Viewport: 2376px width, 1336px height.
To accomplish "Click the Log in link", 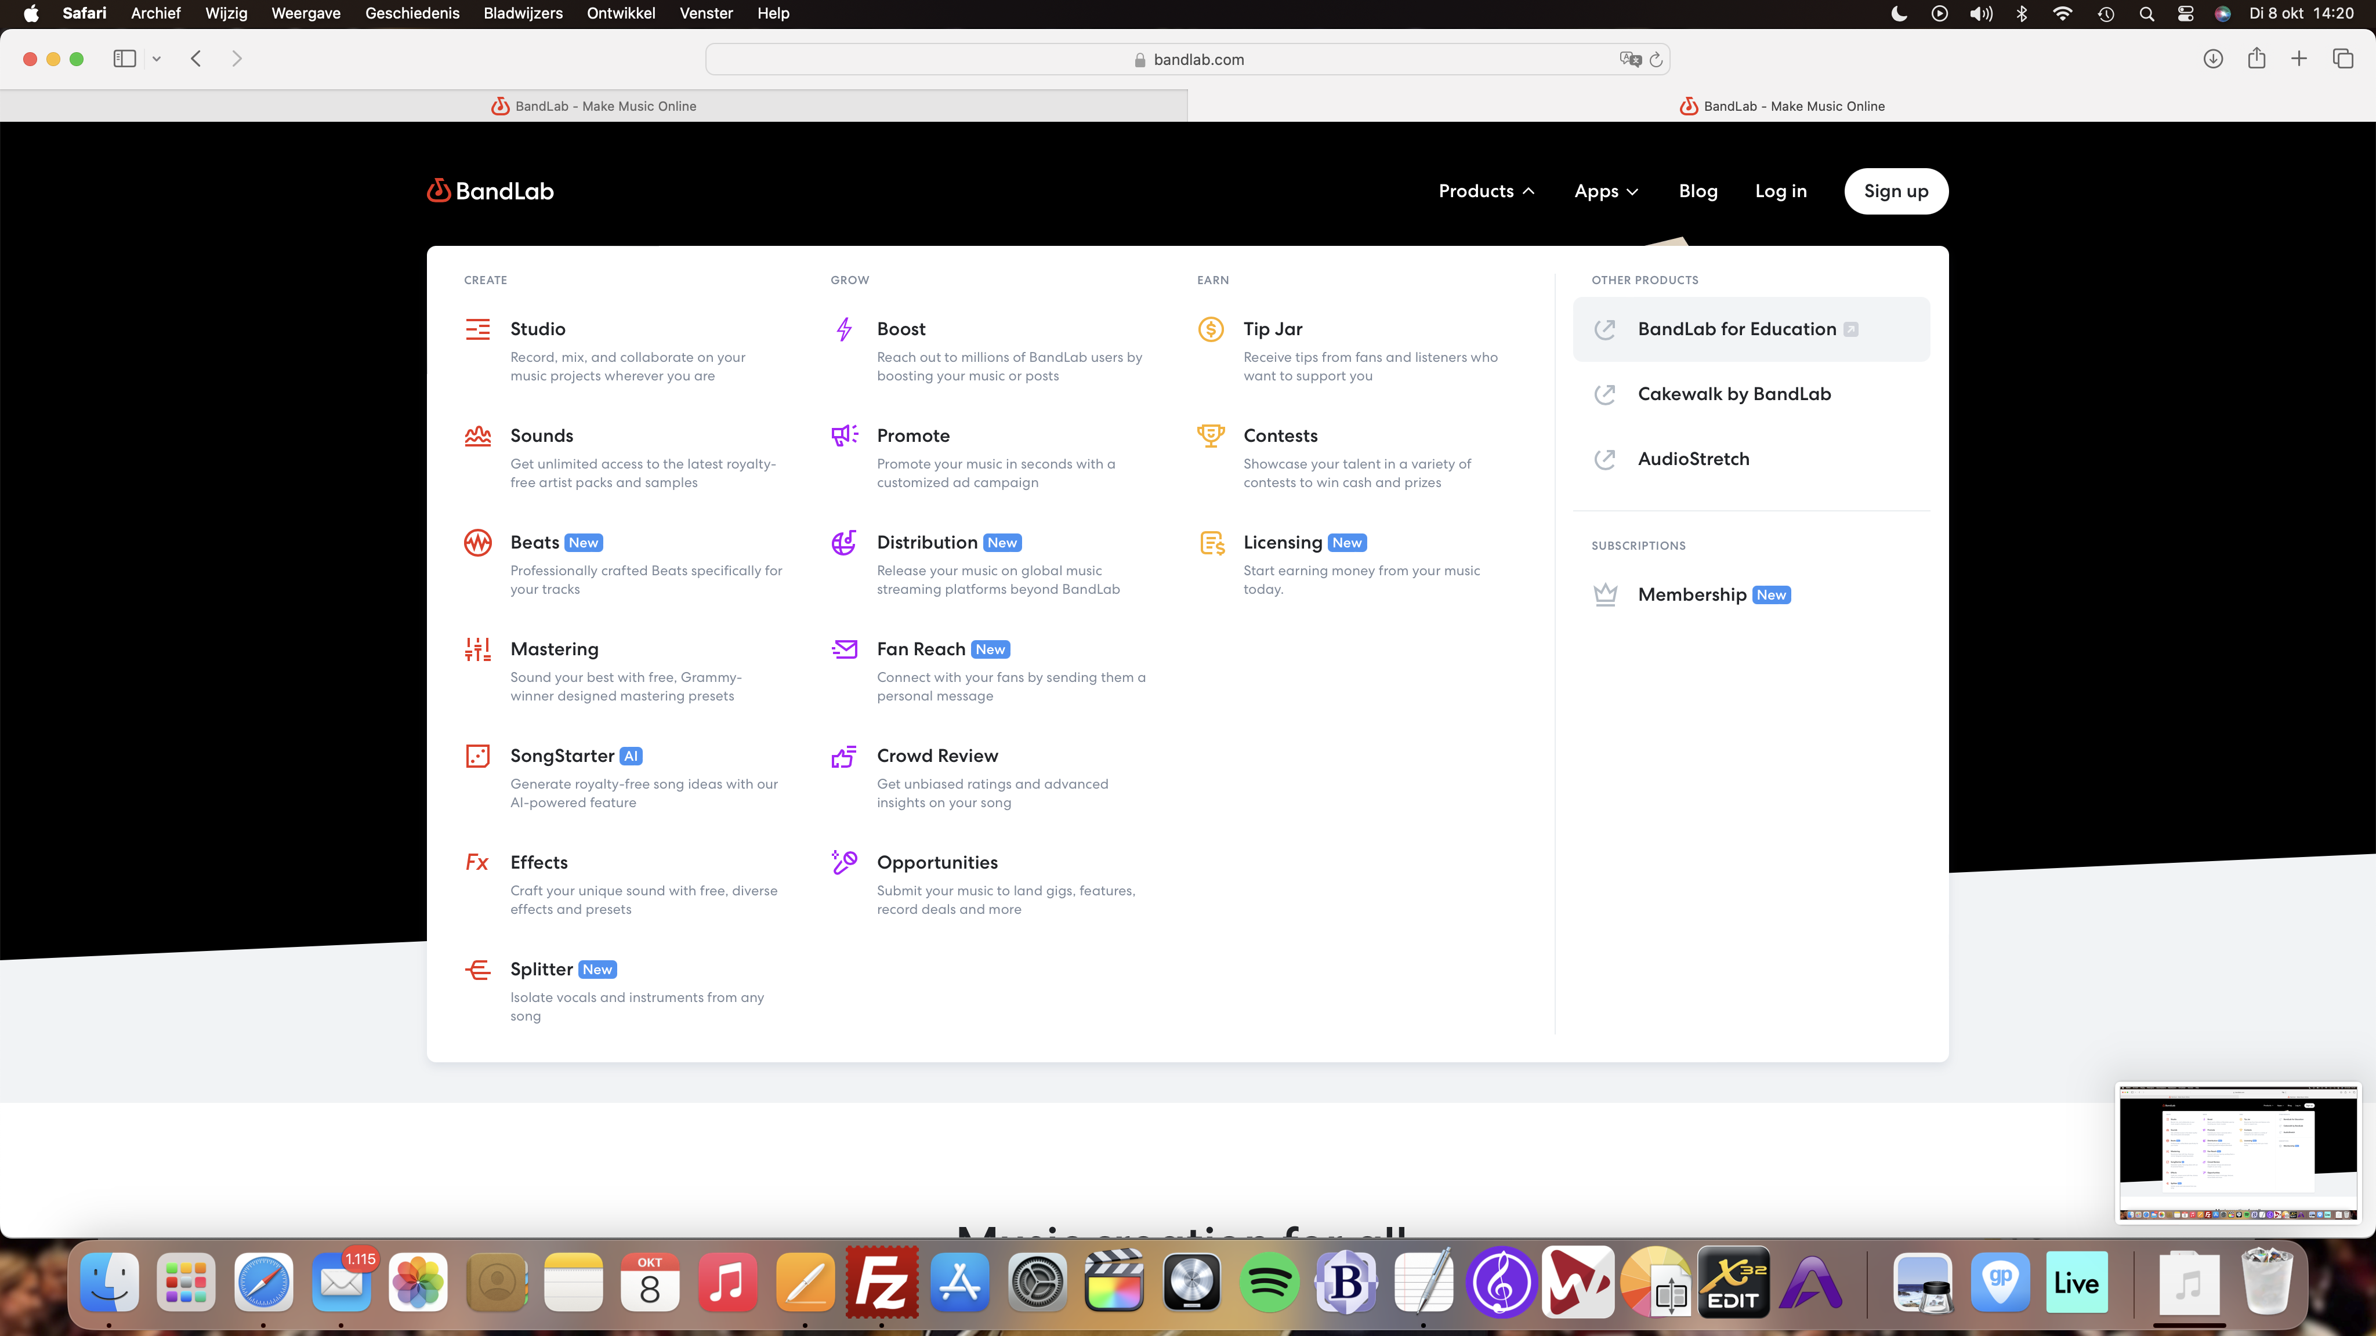I will click(x=1780, y=191).
